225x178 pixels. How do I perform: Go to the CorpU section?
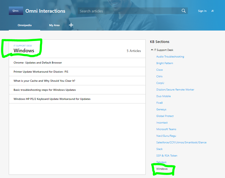[x=160, y=83]
